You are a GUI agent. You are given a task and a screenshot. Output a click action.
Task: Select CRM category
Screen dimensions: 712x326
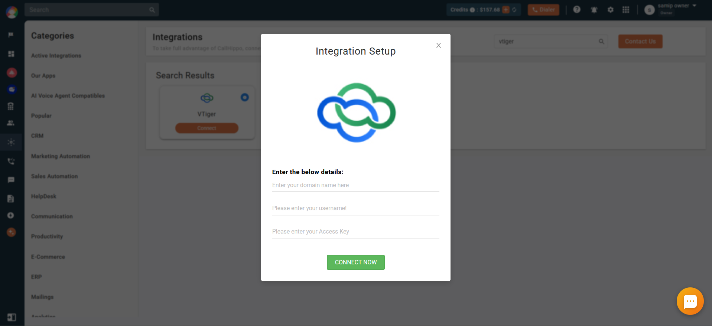pyautogui.click(x=37, y=136)
